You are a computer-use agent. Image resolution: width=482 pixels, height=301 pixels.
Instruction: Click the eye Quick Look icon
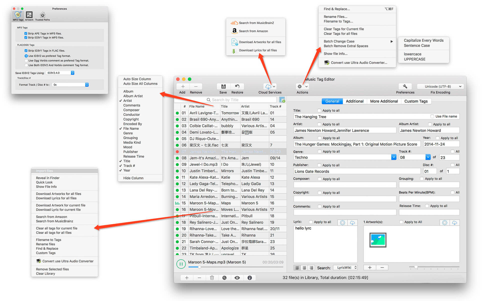(237, 278)
